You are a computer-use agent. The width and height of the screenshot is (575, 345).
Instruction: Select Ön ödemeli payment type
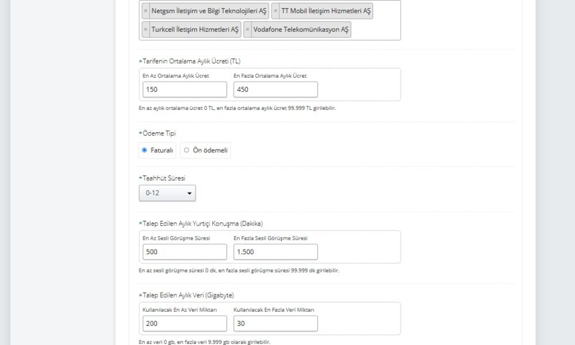point(186,151)
